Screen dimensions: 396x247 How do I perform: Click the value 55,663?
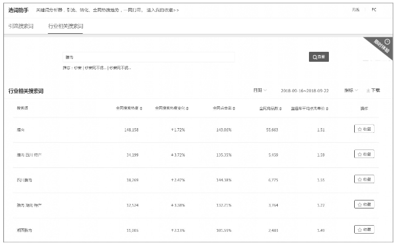click(272, 130)
